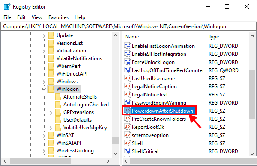Click the REG_QWORD type cell
This screenshot has height=166, width=257.
tap(224, 70)
